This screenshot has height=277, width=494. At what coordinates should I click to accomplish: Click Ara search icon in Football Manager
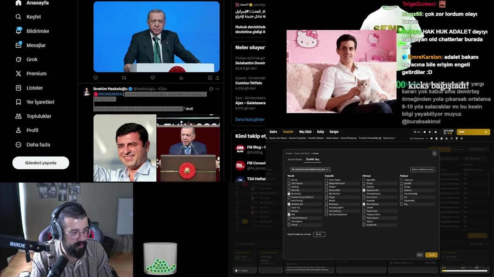[x=417, y=132]
